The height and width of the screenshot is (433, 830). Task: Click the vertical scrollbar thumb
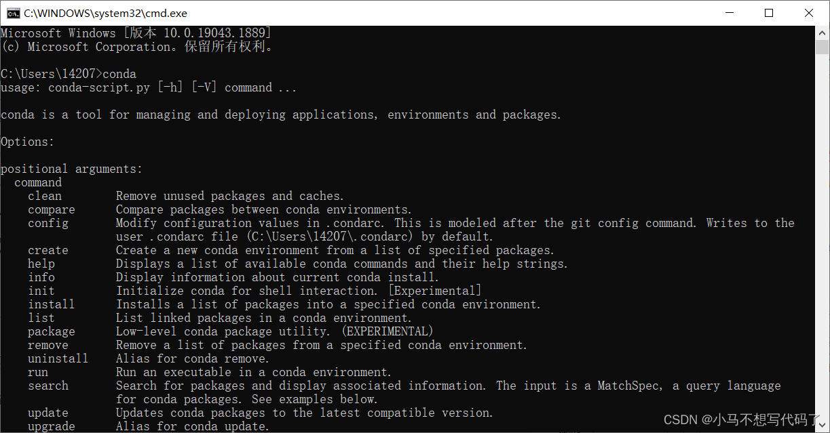tap(823, 47)
